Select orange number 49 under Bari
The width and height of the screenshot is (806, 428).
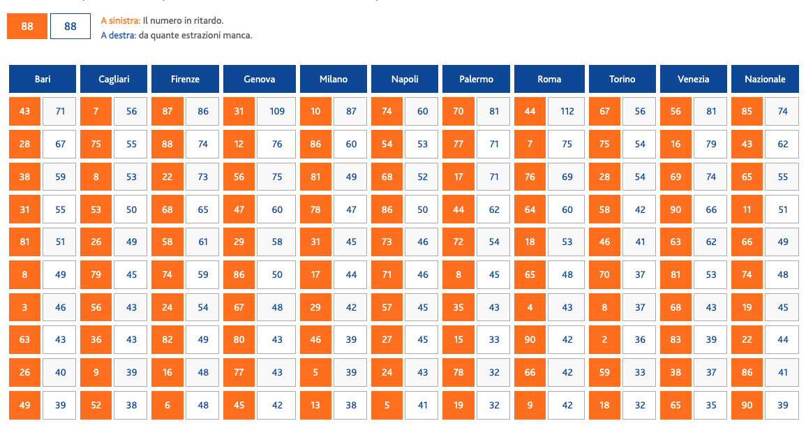coord(24,405)
